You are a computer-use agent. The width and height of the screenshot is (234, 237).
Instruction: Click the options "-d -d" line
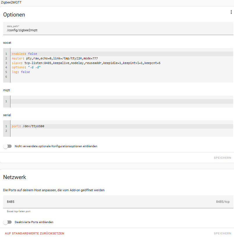coord(26,68)
